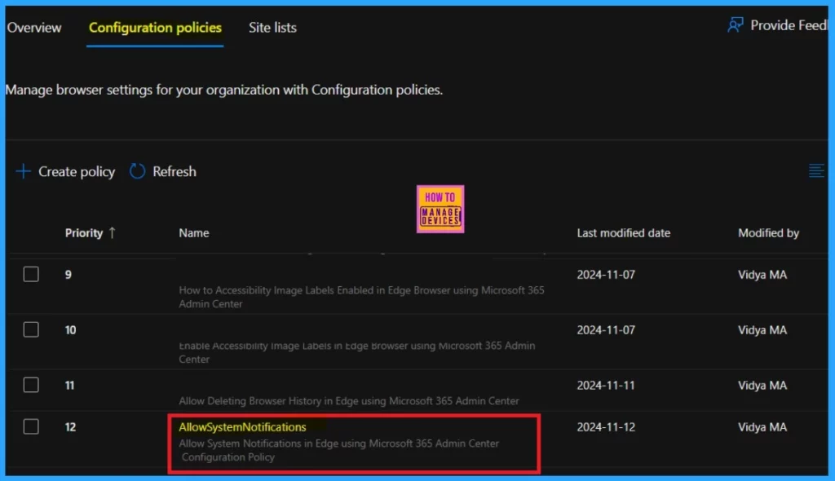Viewport: 835px width, 481px height.
Task: Click the priority 11 number cell
Action: click(x=70, y=385)
